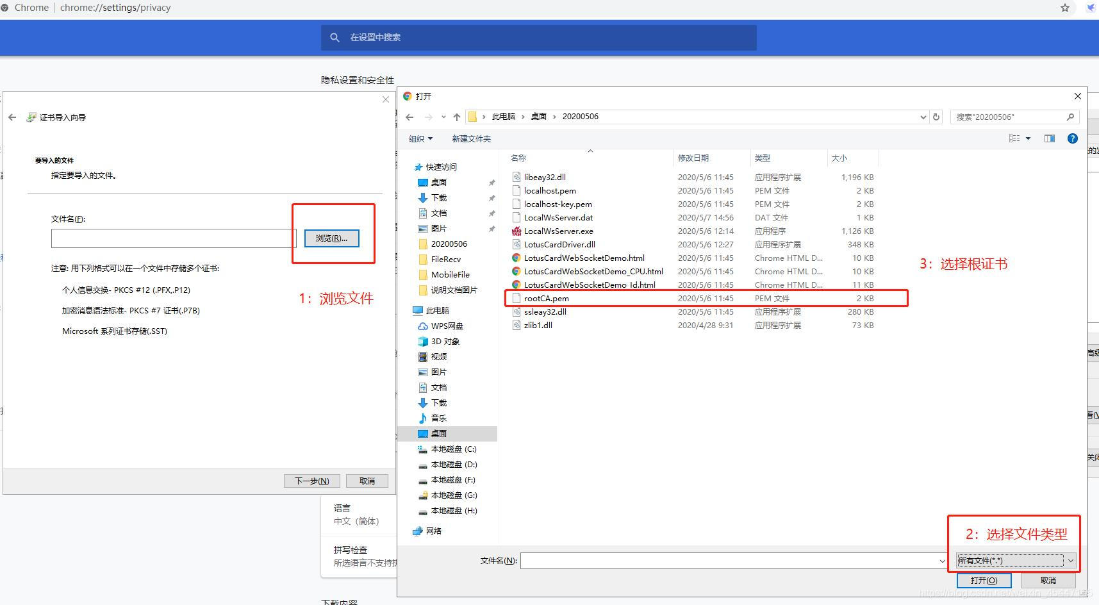
Task: Pin toggle next to 图片 quick access
Action: coord(492,228)
